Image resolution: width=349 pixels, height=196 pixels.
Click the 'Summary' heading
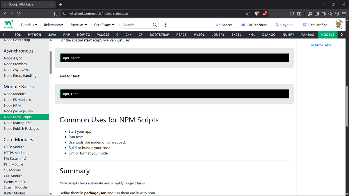(75, 171)
